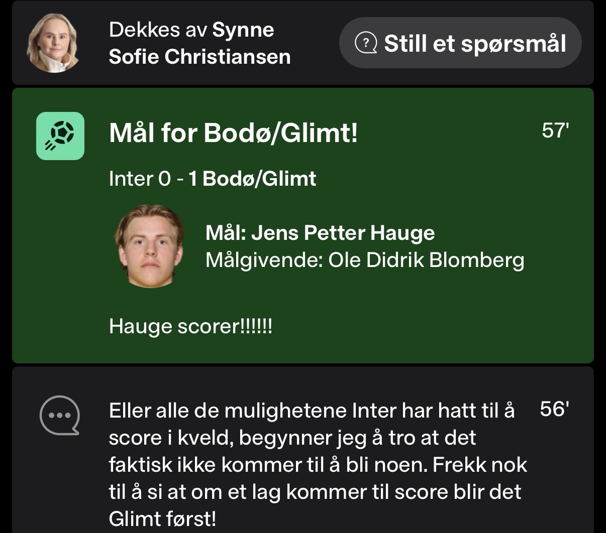Select the "Mål for Bodø/Glimt!" headline
Viewport: 606px width, 533px height.
234,134
